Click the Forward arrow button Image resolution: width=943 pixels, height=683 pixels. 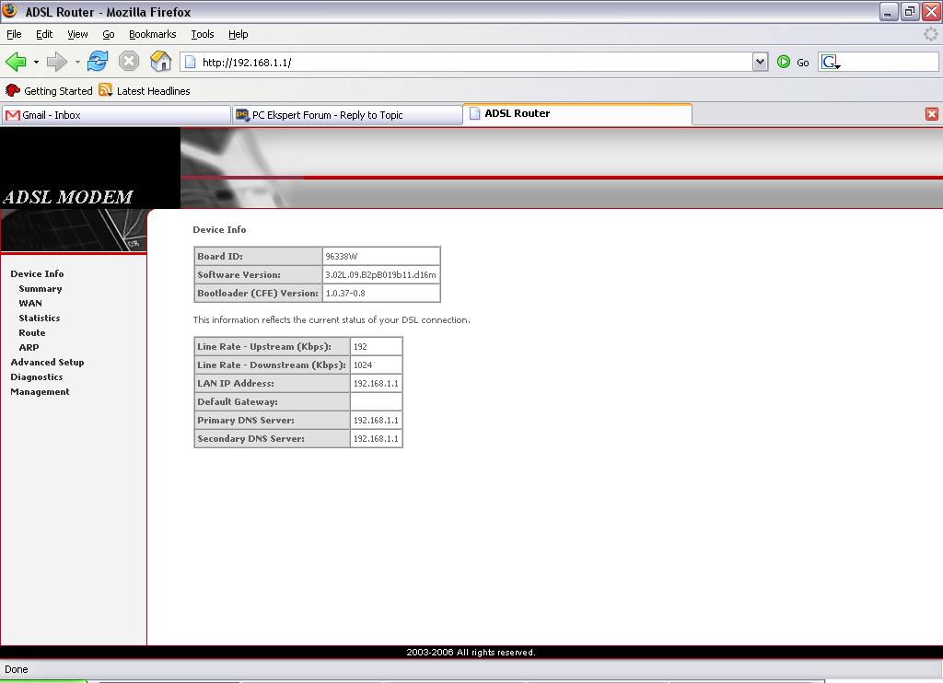57,62
